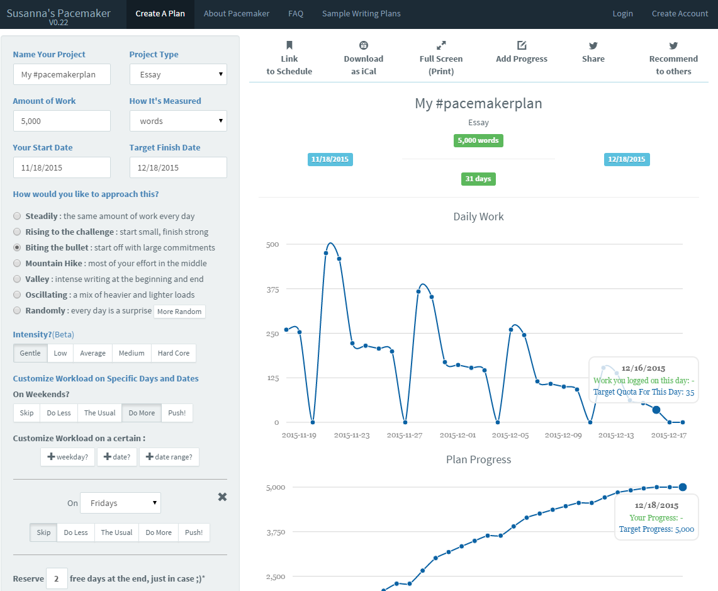Choose The Usual for Fridays
The height and width of the screenshot is (591, 718).
117,532
